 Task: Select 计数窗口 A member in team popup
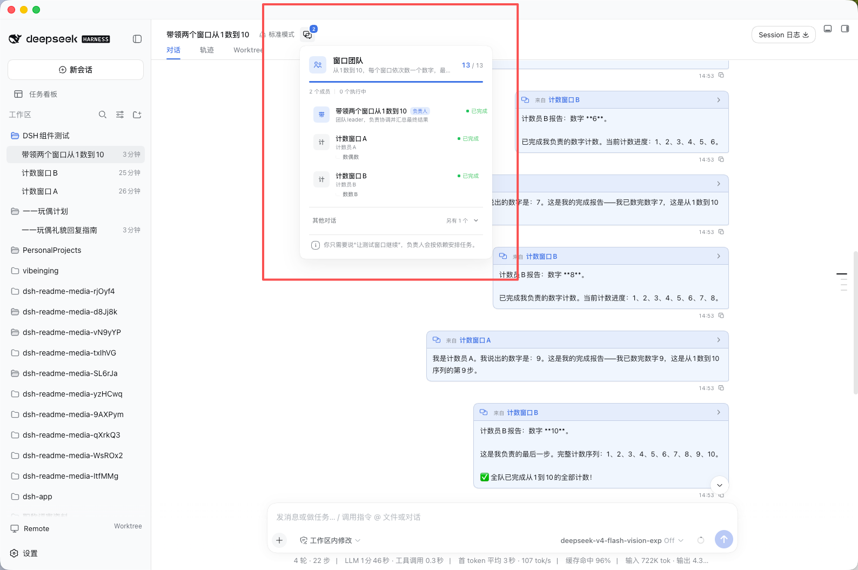(x=396, y=147)
